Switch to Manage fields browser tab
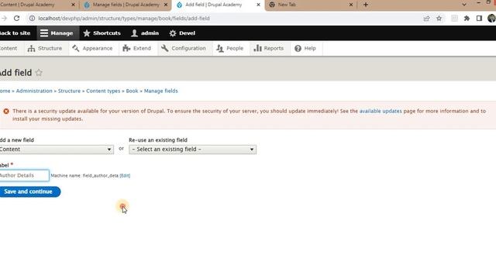Viewport: 496px width, 279px height. [126, 5]
